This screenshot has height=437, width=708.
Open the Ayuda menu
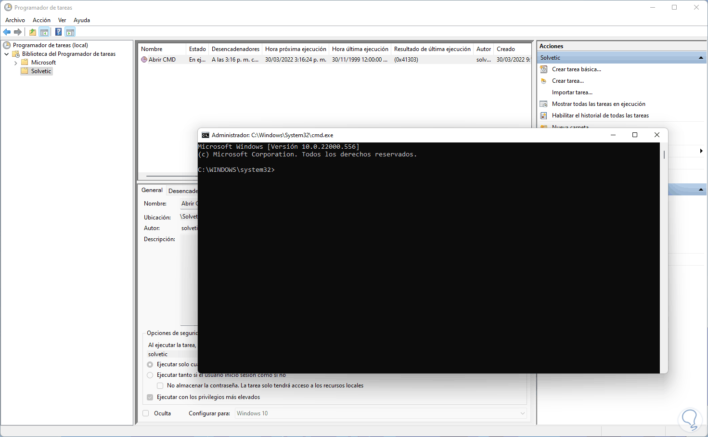[82, 20]
